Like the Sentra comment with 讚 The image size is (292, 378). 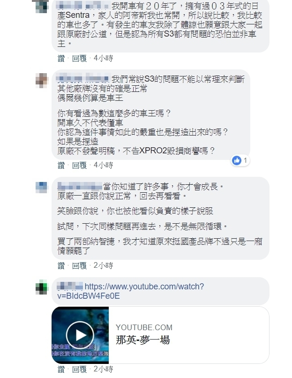(61, 58)
